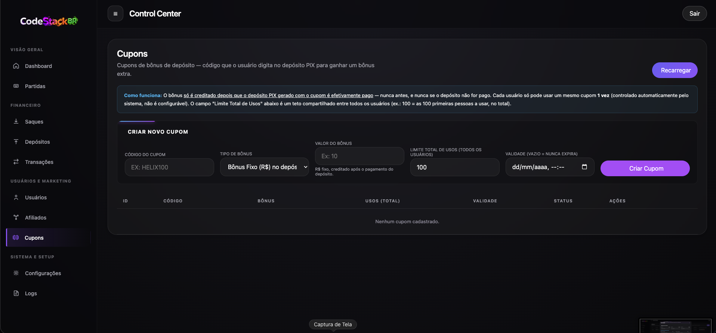Click the Afiliados branch icon
The image size is (716, 333).
(16, 217)
